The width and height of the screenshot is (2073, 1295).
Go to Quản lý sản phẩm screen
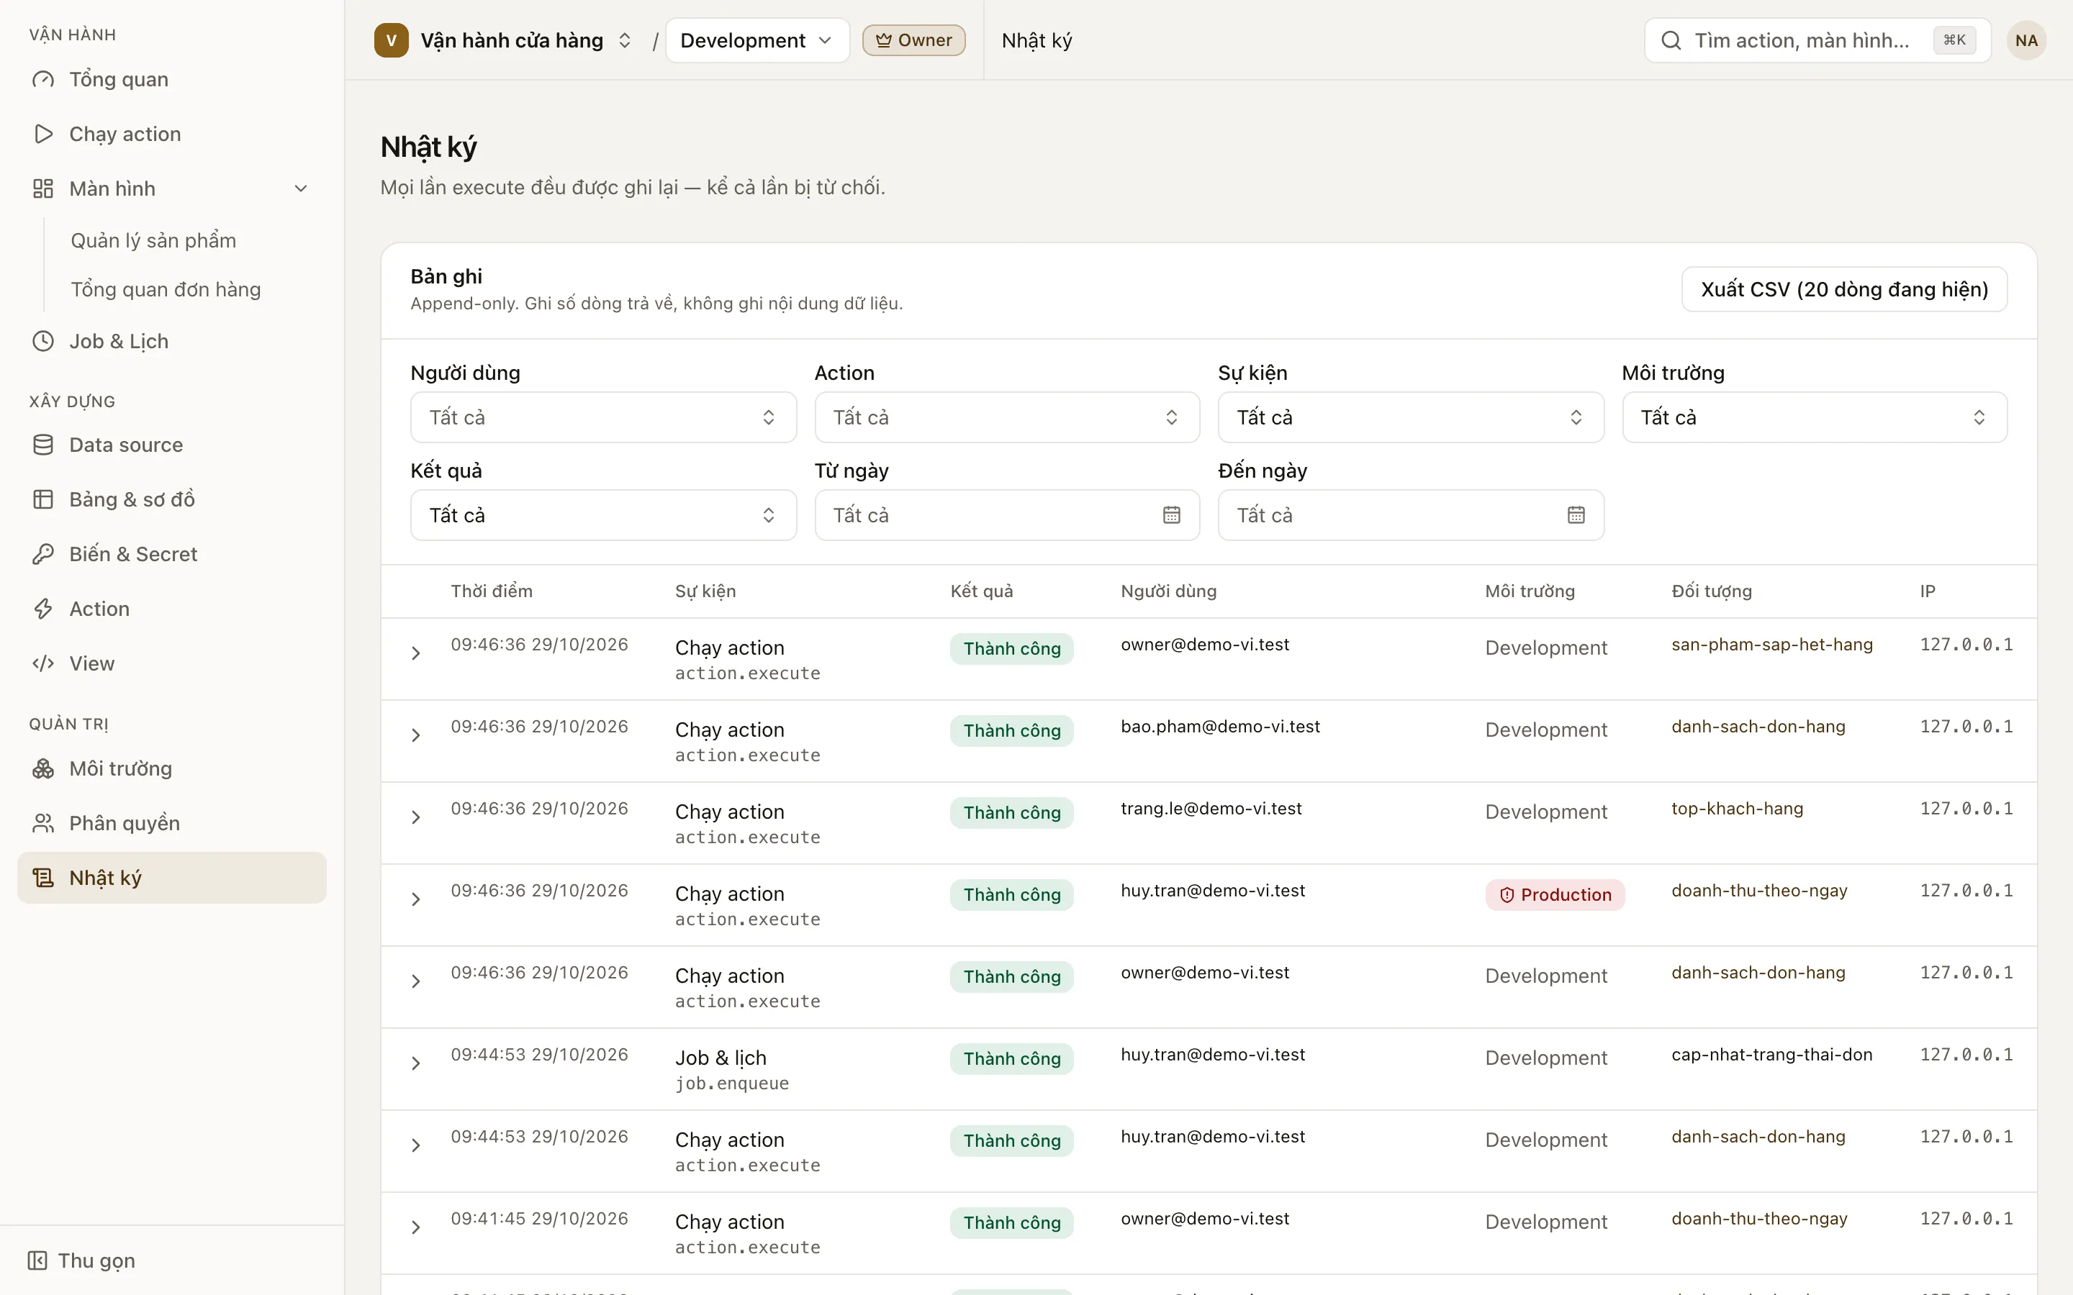[x=153, y=241]
